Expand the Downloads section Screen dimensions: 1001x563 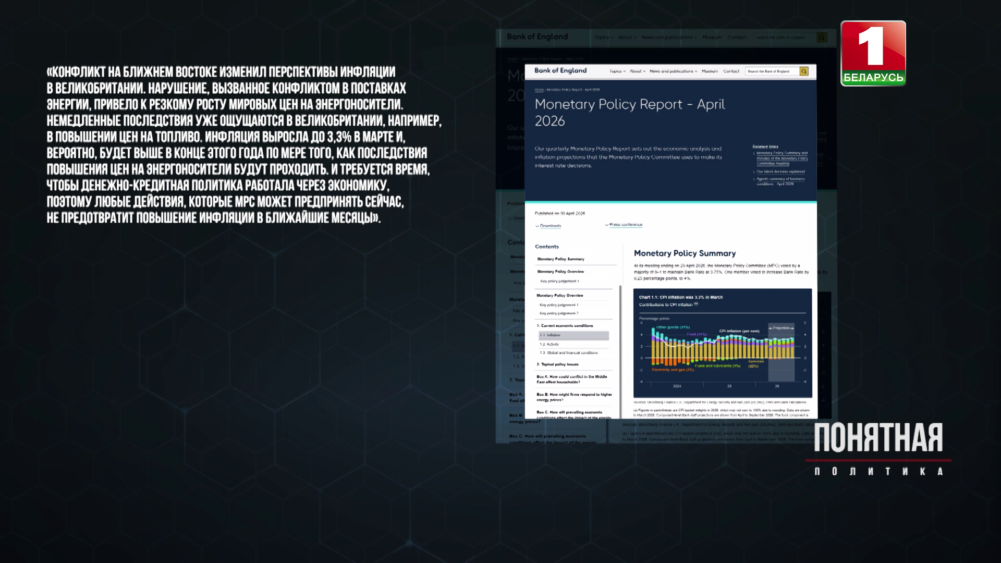click(548, 226)
